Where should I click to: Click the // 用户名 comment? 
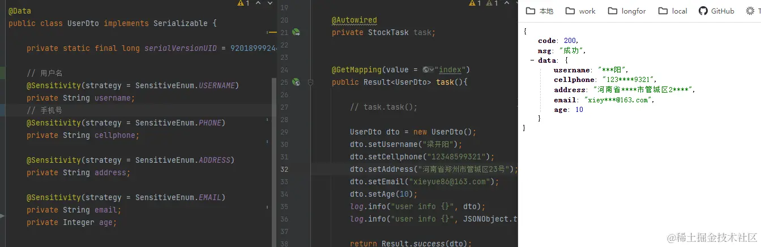44,73
